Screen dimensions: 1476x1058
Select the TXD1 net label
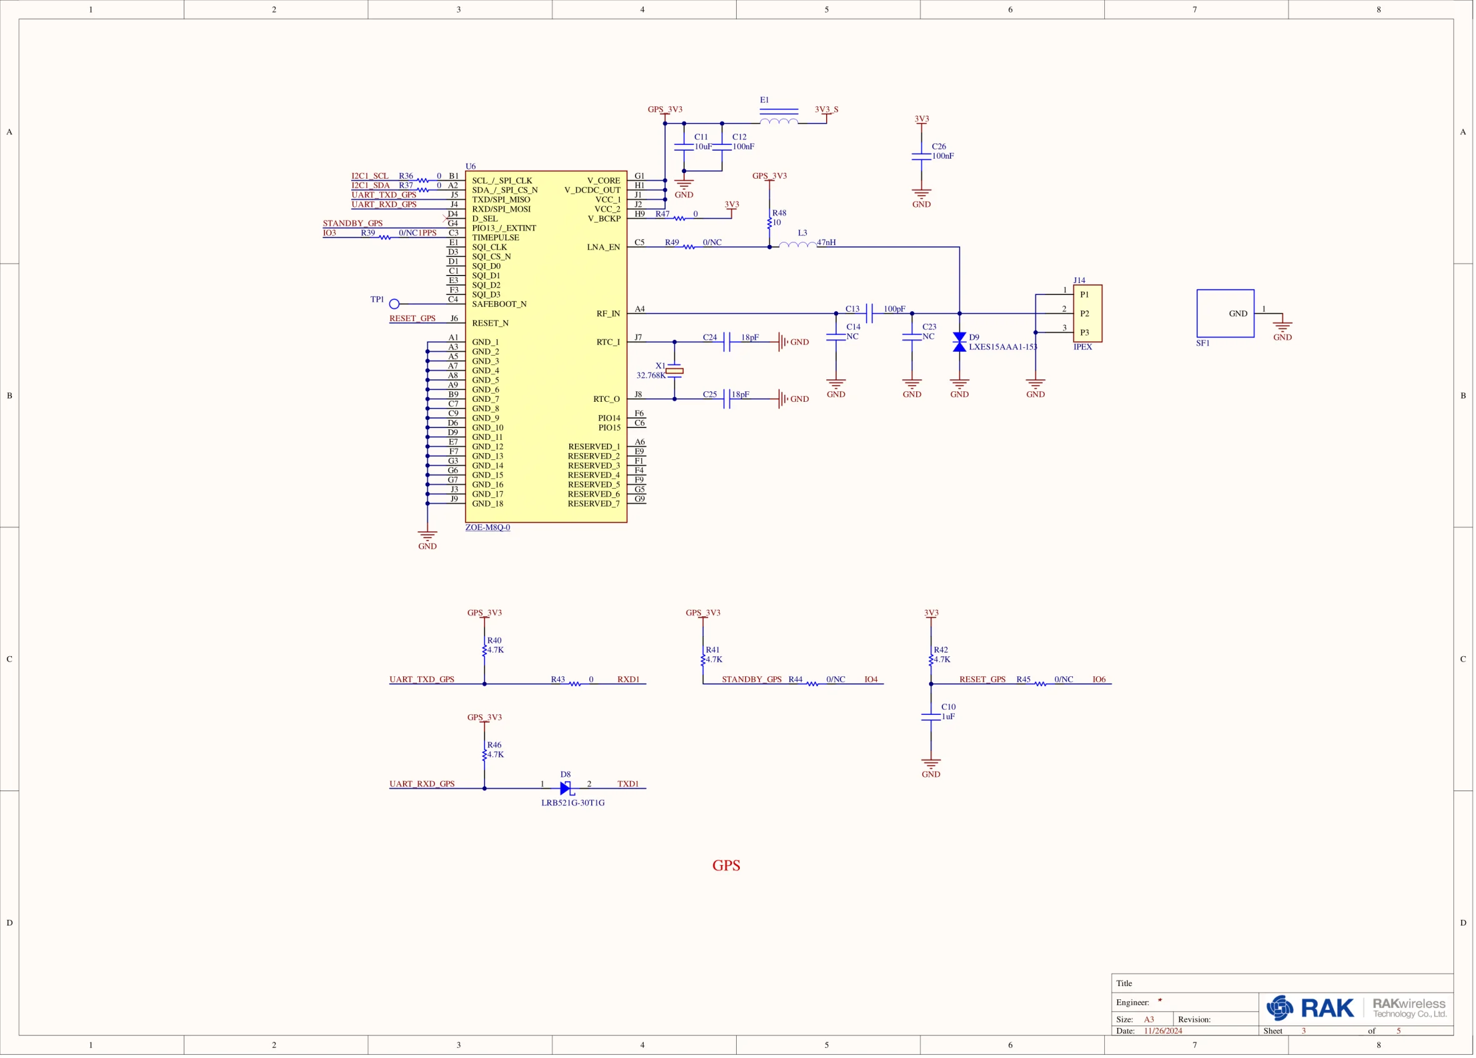pyautogui.click(x=628, y=784)
